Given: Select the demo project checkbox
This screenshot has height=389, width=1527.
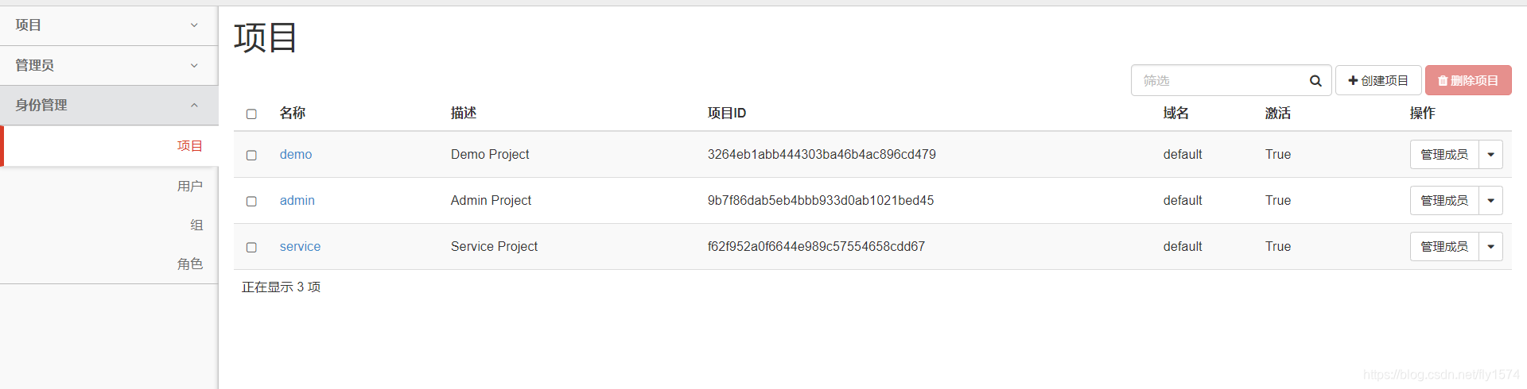Looking at the screenshot, I should pos(251,156).
